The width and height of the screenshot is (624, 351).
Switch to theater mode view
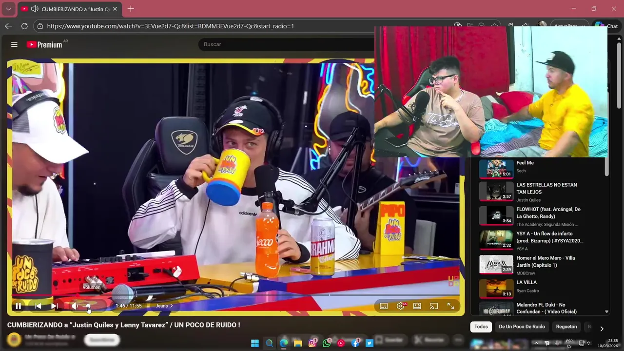point(417,306)
